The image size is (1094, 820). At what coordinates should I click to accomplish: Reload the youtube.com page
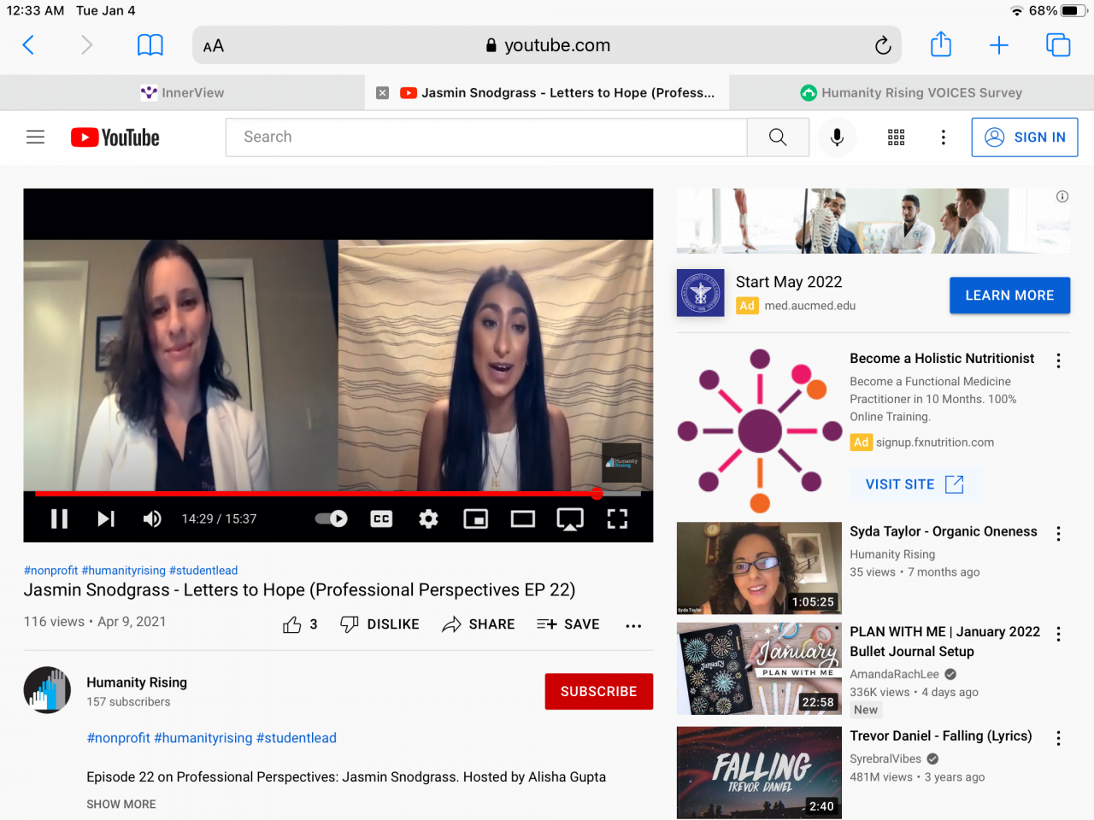(883, 45)
